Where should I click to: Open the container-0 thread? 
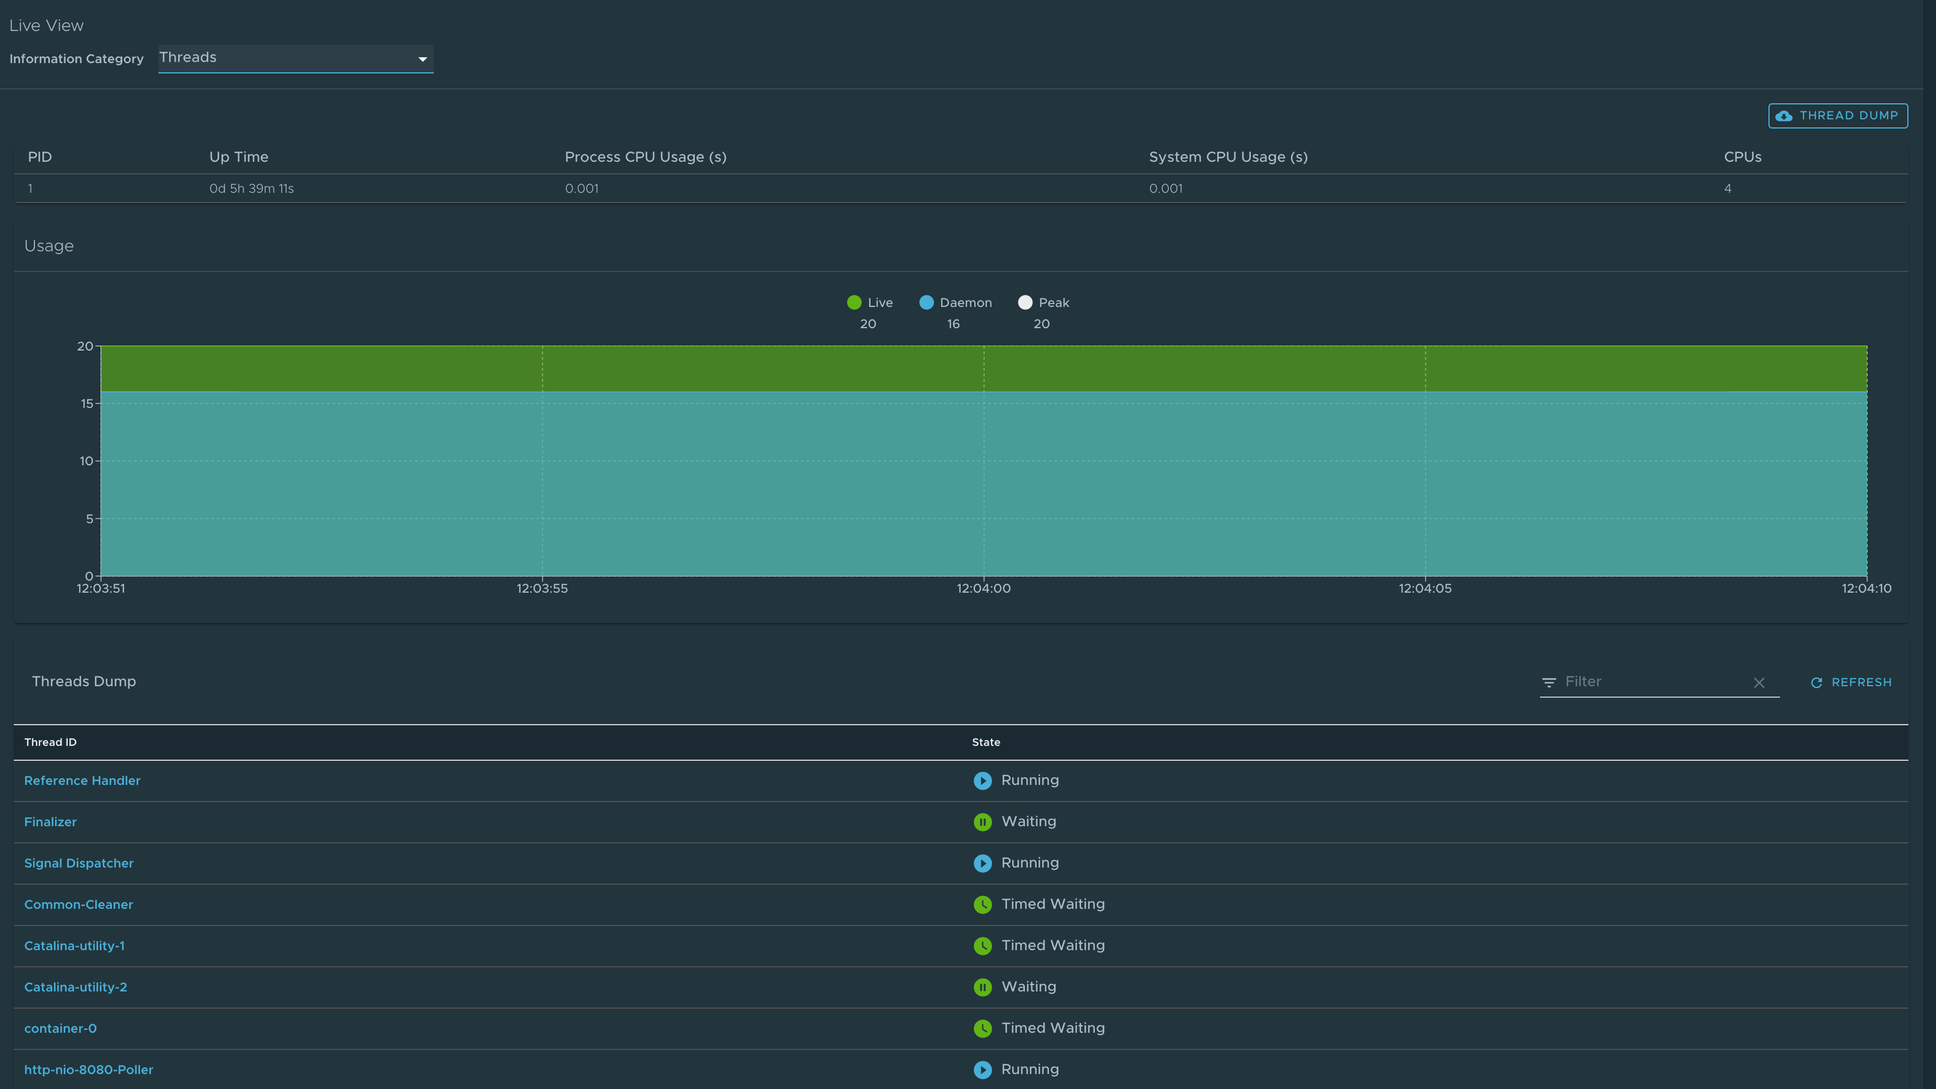point(60,1028)
